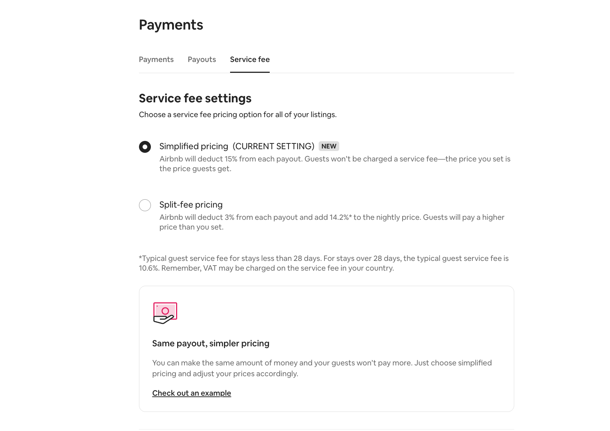Open the Check out an example link
The width and height of the screenshot is (610, 431).
tap(192, 393)
